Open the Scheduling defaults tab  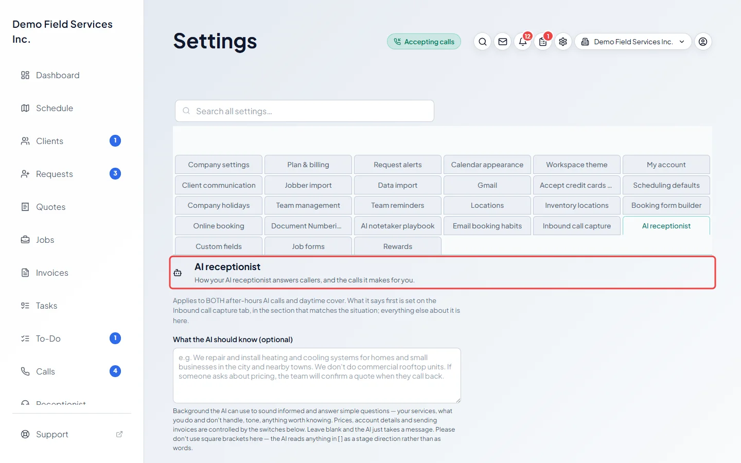[x=666, y=185]
